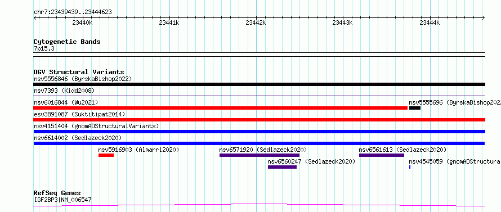The height and width of the screenshot is (212, 501).
Task: Open nsv5556846 (ByrskaBishop2022) label
Action: [x=83, y=79]
